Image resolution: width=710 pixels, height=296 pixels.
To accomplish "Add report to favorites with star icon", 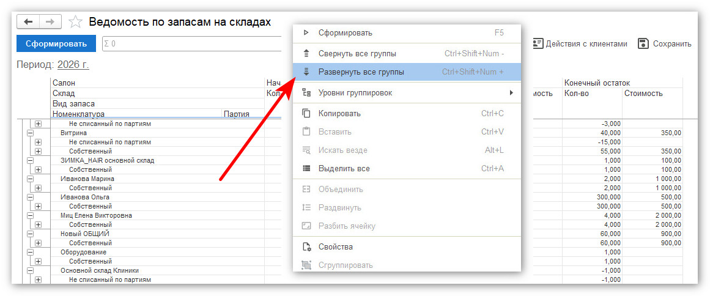I will point(75,22).
